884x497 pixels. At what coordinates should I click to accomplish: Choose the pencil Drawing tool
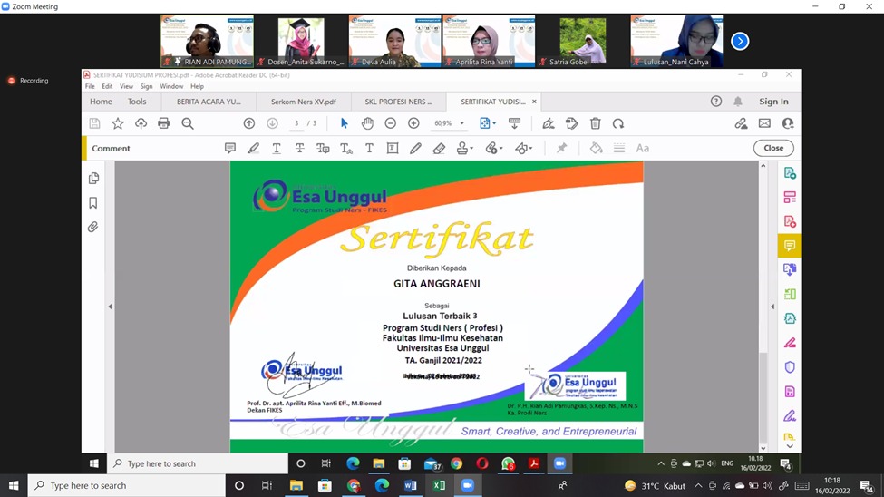(x=415, y=149)
